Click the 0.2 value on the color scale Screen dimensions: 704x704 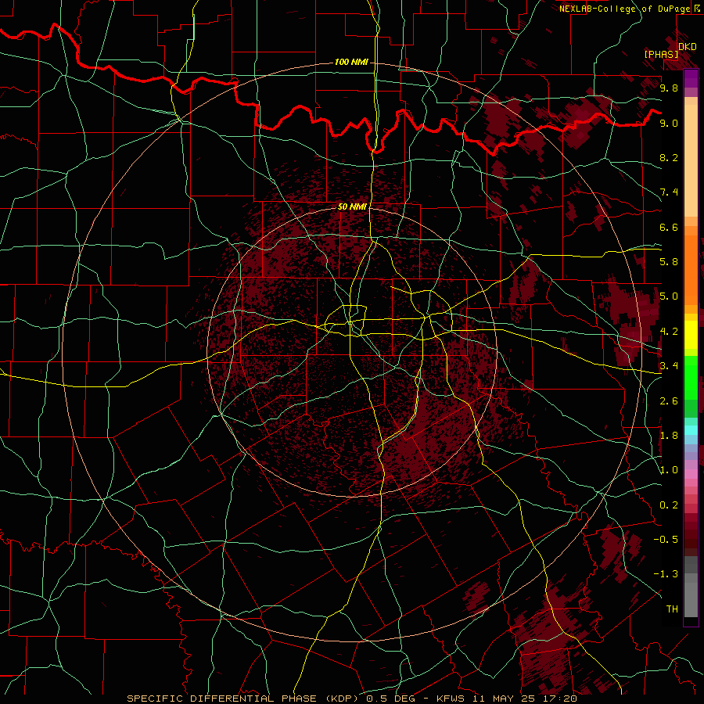click(x=669, y=505)
